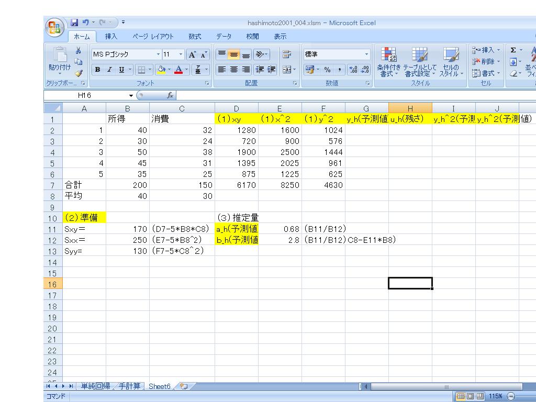This screenshot has width=536, height=402.
Task: Open the 手計算 sheet tab
Action: point(129,386)
